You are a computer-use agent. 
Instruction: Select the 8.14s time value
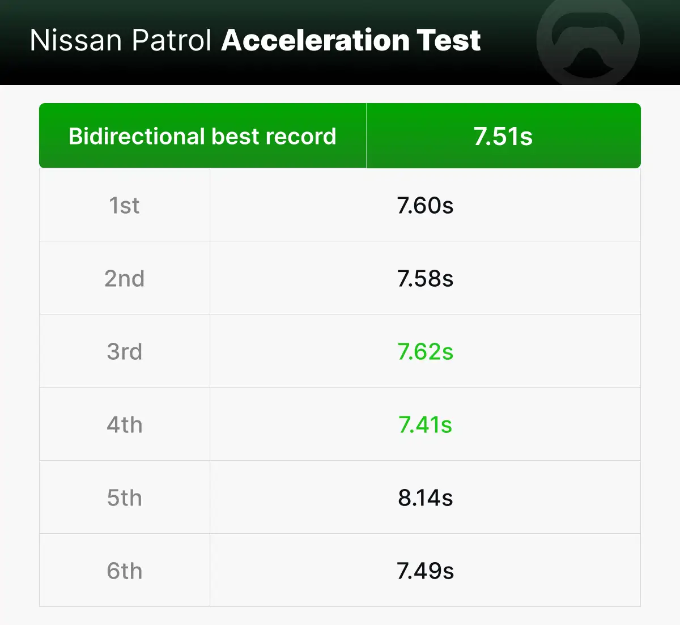click(x=425, y=498)
